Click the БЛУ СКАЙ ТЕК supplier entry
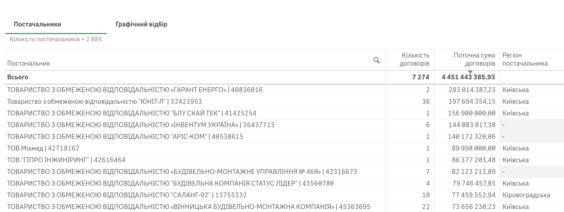This screenshot has height=212, width=564. tap(131, 113)
